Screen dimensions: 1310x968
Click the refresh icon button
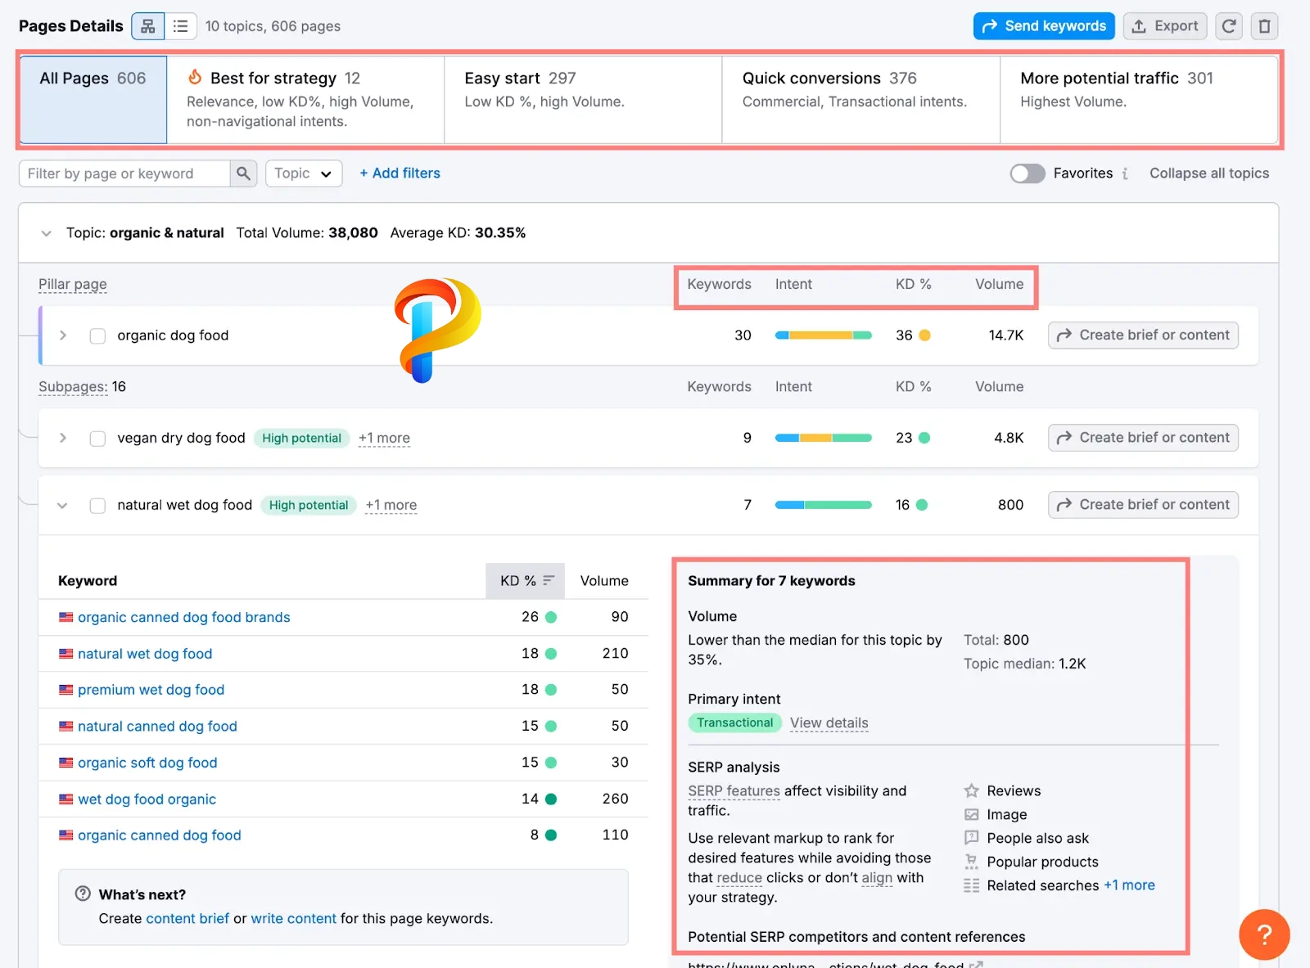point(1228,26)
